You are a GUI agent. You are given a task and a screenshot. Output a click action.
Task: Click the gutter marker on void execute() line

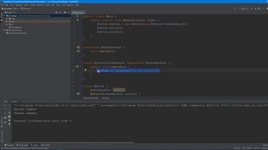coord(78,51)
